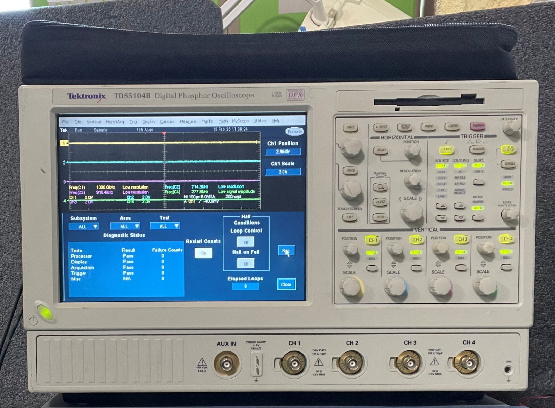Push the DEFAULT SETUP front-panel button
Viewport: 555px width, 408px height.
click(405, 127)
